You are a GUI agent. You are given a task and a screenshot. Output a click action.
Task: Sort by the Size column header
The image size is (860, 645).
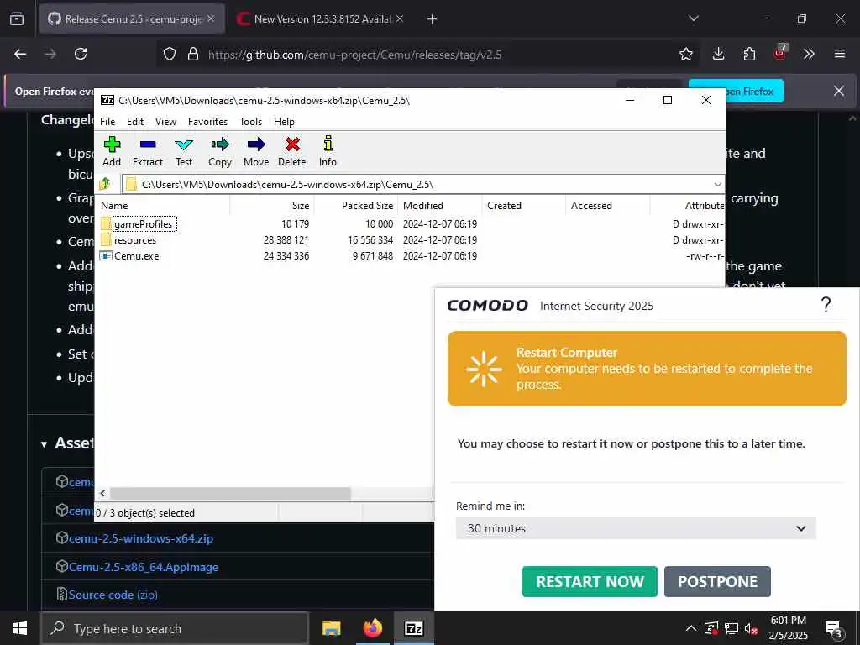(271, 206)
